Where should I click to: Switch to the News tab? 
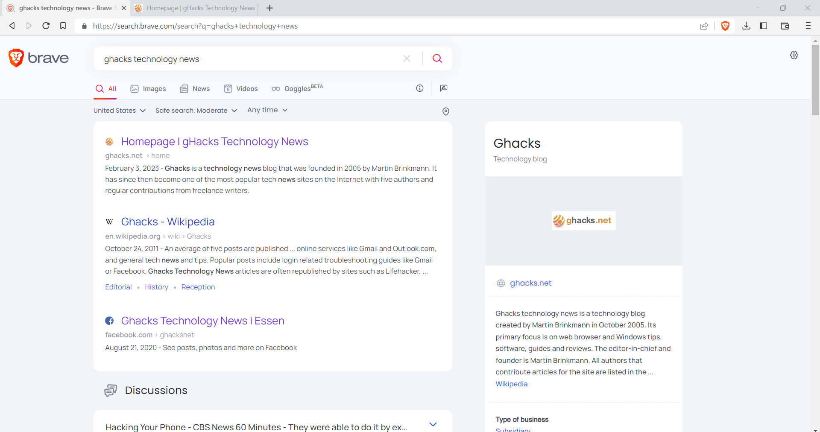195,89
